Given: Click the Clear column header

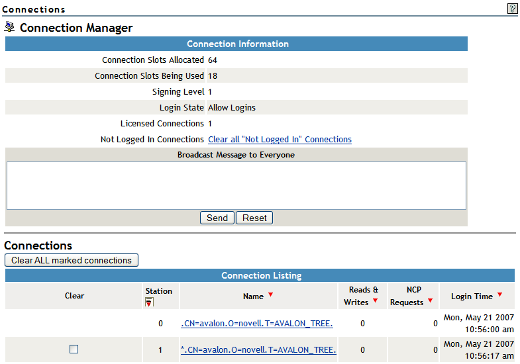Looking at the screenshot, I should (74, 296).
